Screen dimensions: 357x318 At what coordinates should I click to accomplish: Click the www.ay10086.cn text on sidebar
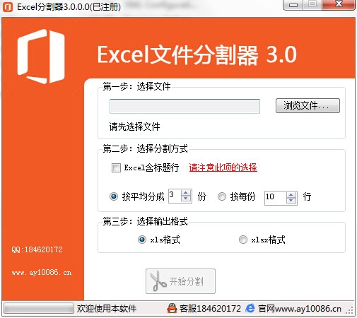(42, 273)
